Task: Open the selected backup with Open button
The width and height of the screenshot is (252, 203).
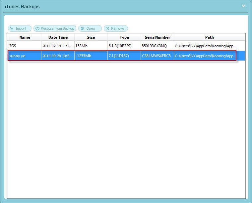Action: (90, 28)
